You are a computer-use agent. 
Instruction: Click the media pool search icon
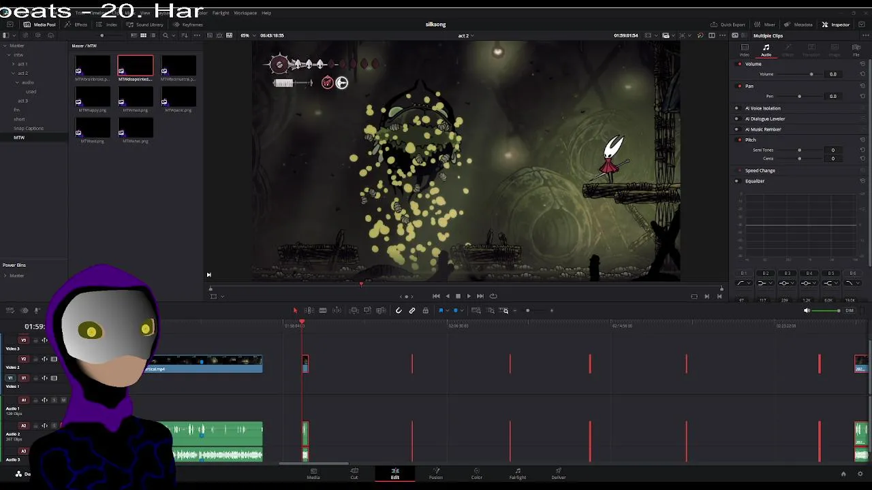pos(166,35)
